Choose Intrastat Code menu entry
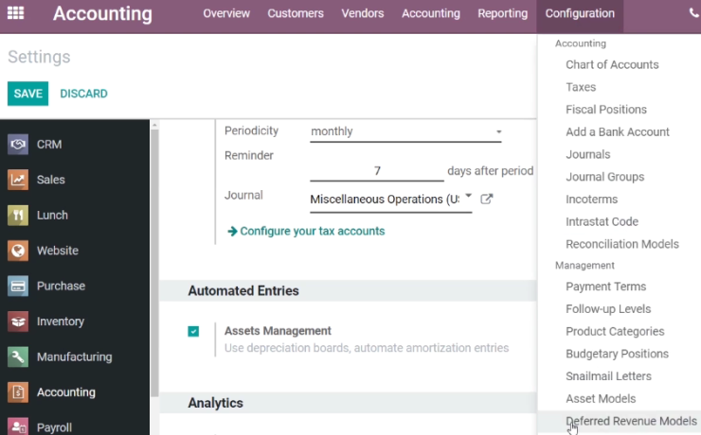 pos(602,221)
